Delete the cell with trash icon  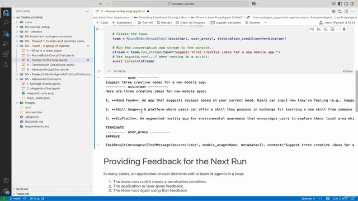(344, 29)
